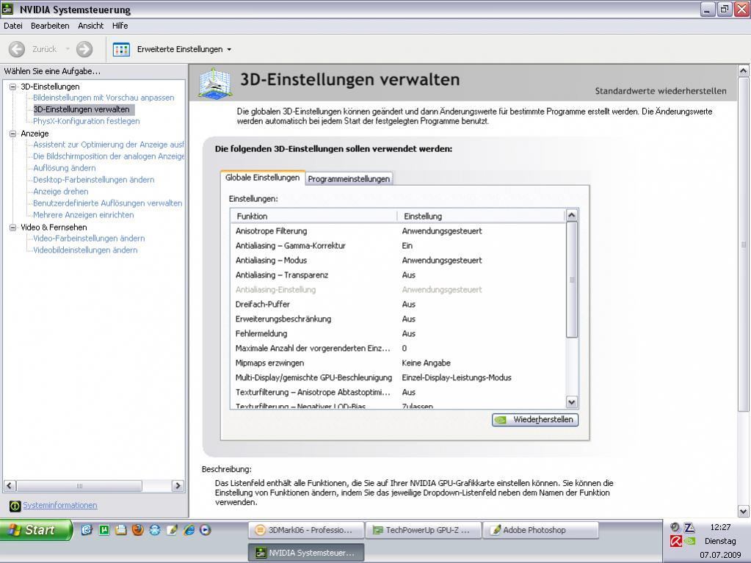The width and height of the screenshot is (751, 563).
Task: Collapse the Anzeige tree node
Action: coord(13,134)
